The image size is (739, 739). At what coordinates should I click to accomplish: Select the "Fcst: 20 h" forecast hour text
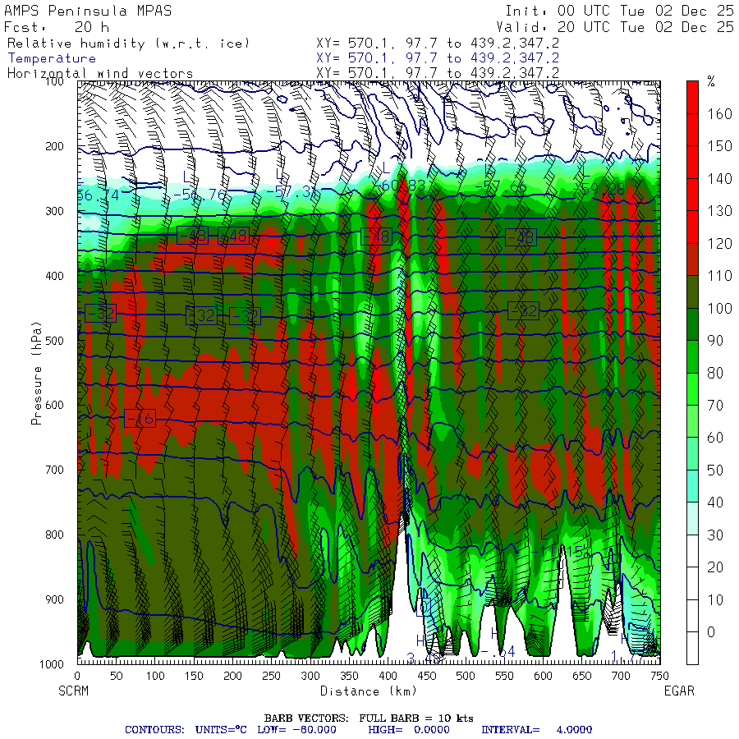coord(56,27)
